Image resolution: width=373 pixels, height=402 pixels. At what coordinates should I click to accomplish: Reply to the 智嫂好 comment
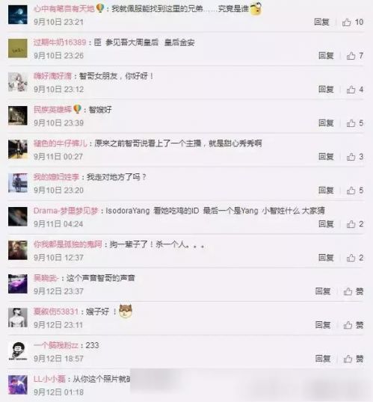click(326, 123)
